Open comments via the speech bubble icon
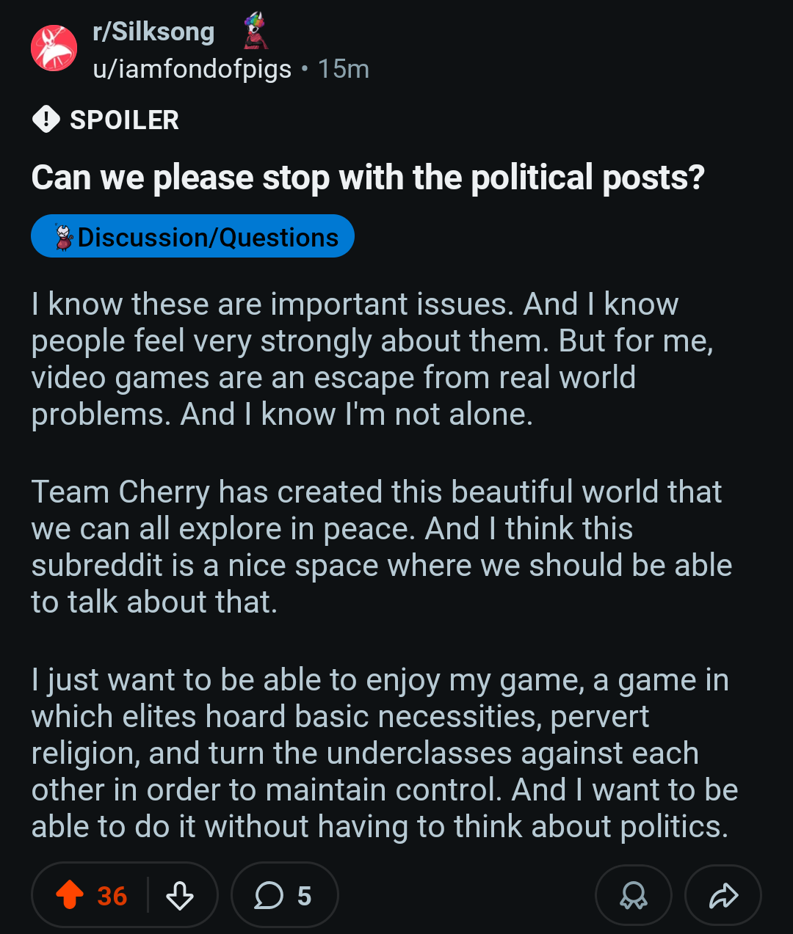793x934 pixels. tap(269, 895)
